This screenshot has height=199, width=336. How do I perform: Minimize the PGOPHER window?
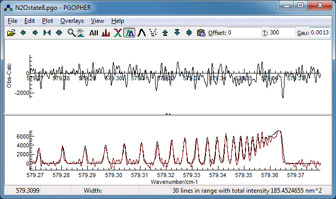click(287, 6)
